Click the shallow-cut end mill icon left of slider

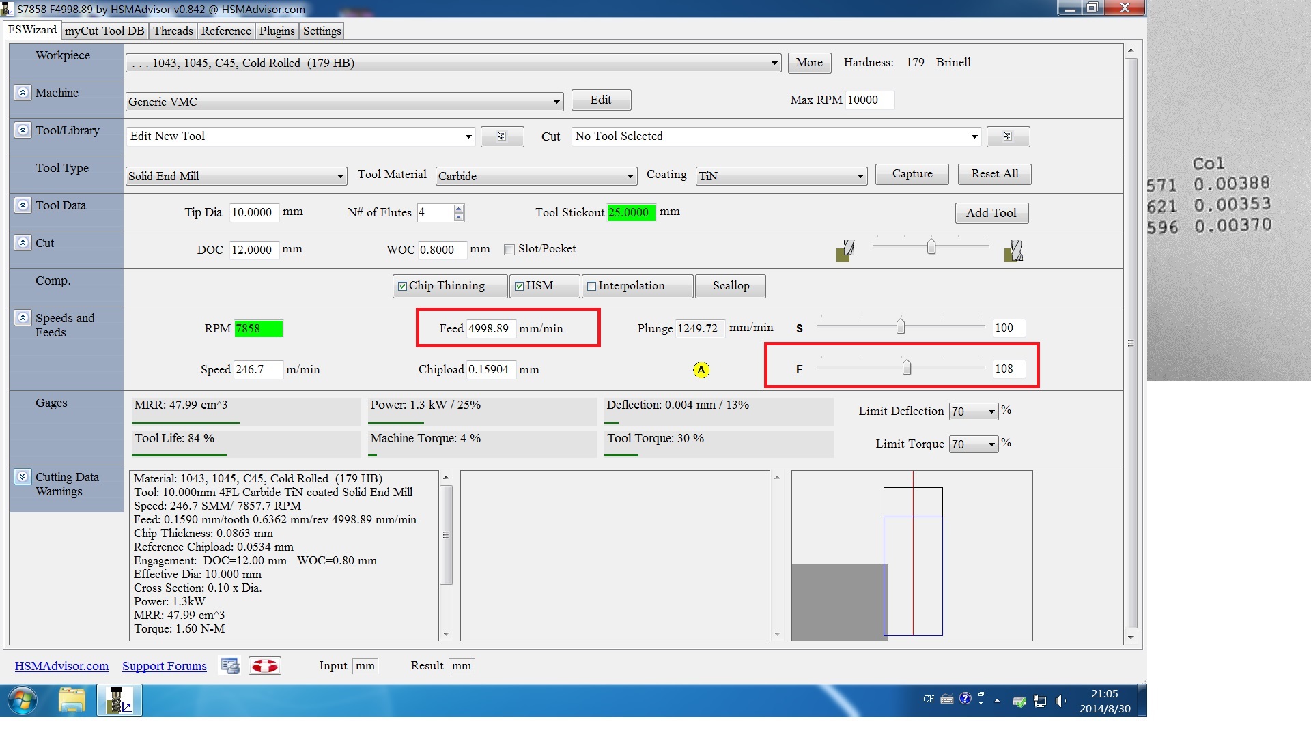[x=845, y=250]
